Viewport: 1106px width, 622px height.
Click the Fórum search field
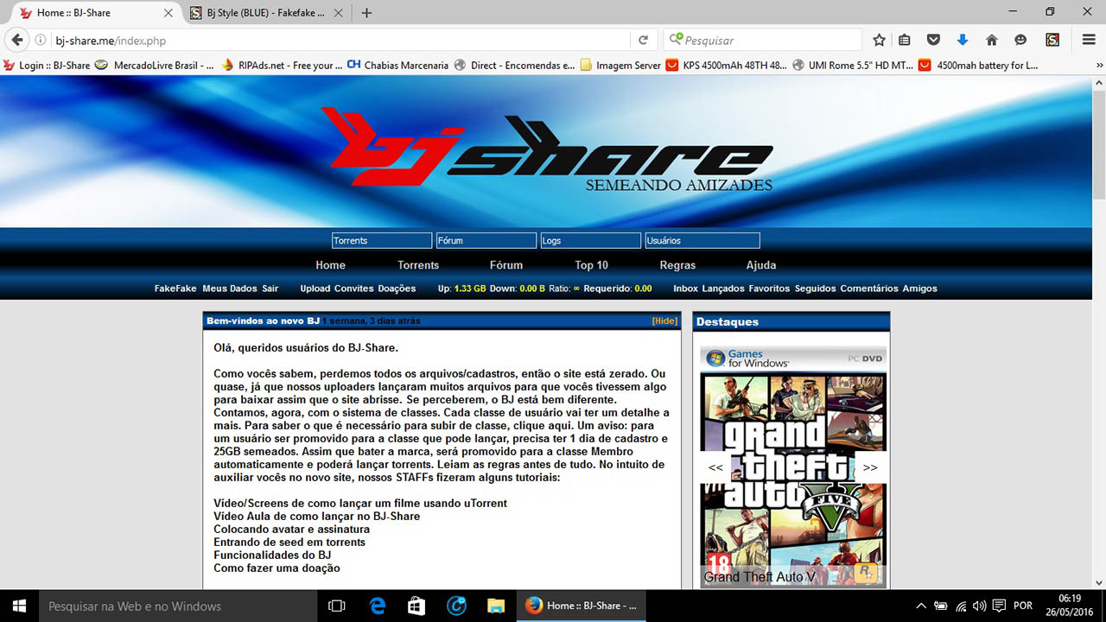(x=486, y=240)
